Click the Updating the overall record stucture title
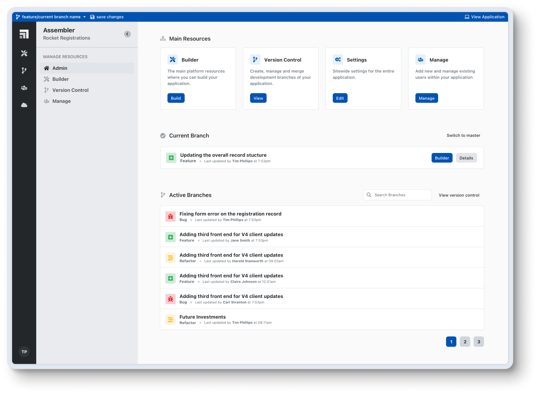The width and height of the screenshot is (538, 394). click(223, 155)
